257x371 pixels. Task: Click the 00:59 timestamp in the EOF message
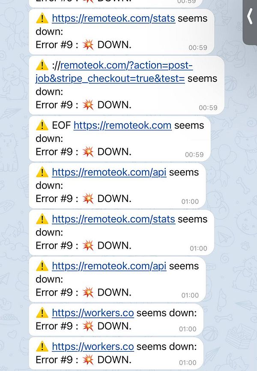click(194, 155)
